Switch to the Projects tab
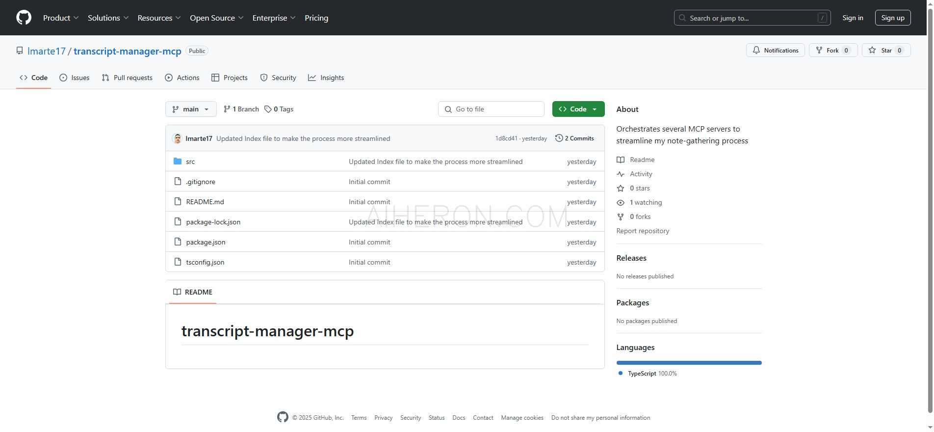The width and height of the screenshot is (934, 432). click(230, 78)
